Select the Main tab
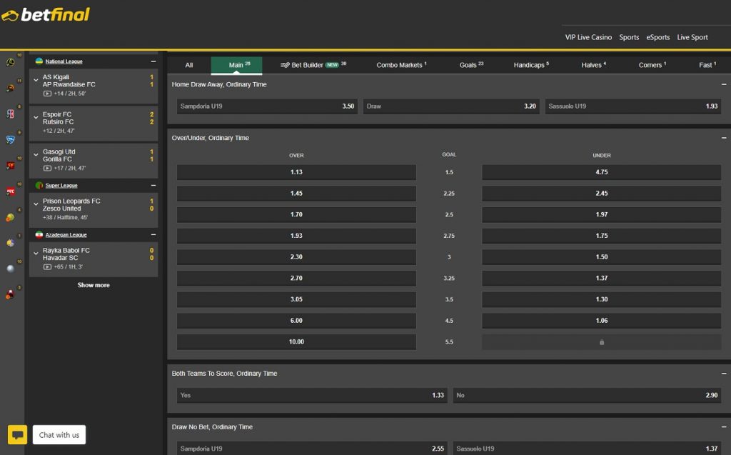Screen dimensions: 731x455 pyautogui.click(x=236, y=65)
